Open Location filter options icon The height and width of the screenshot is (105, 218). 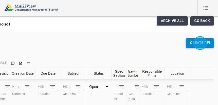click(x=182, y=87)
